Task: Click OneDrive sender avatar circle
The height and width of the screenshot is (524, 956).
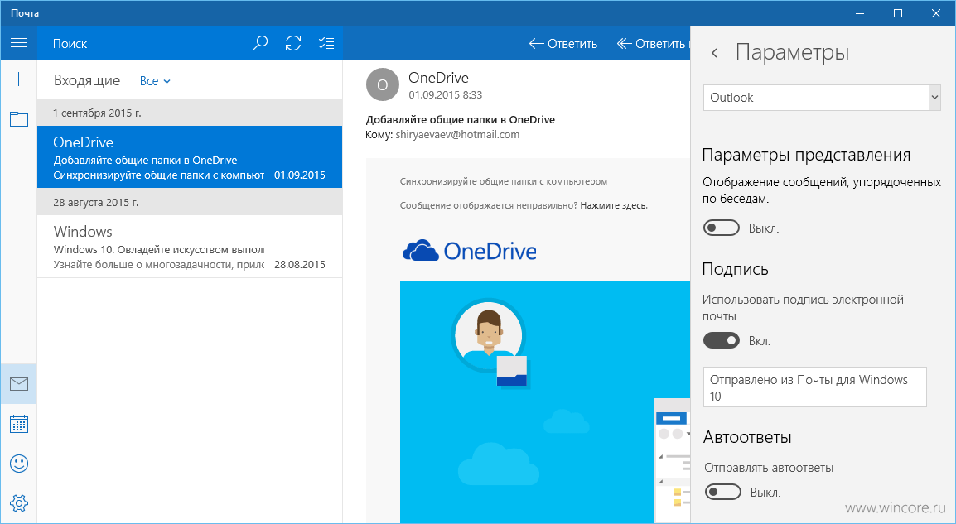Action: [382, 84]
